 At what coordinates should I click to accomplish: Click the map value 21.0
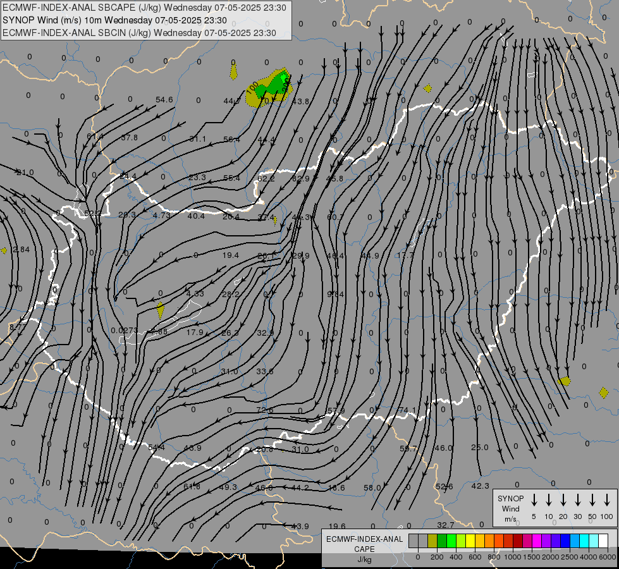coord(25,172)
